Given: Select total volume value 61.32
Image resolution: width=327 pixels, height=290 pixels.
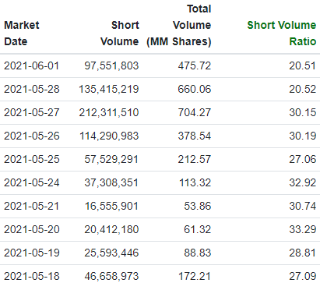Looking at the screenshot, I should pos(198,229).
